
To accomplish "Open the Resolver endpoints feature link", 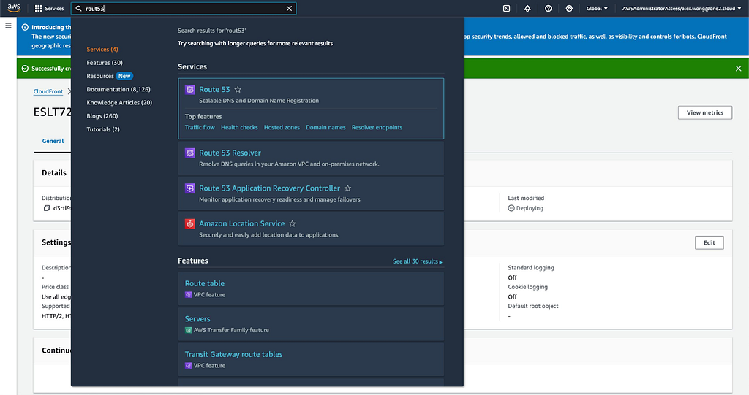I will tap(377, 127).
